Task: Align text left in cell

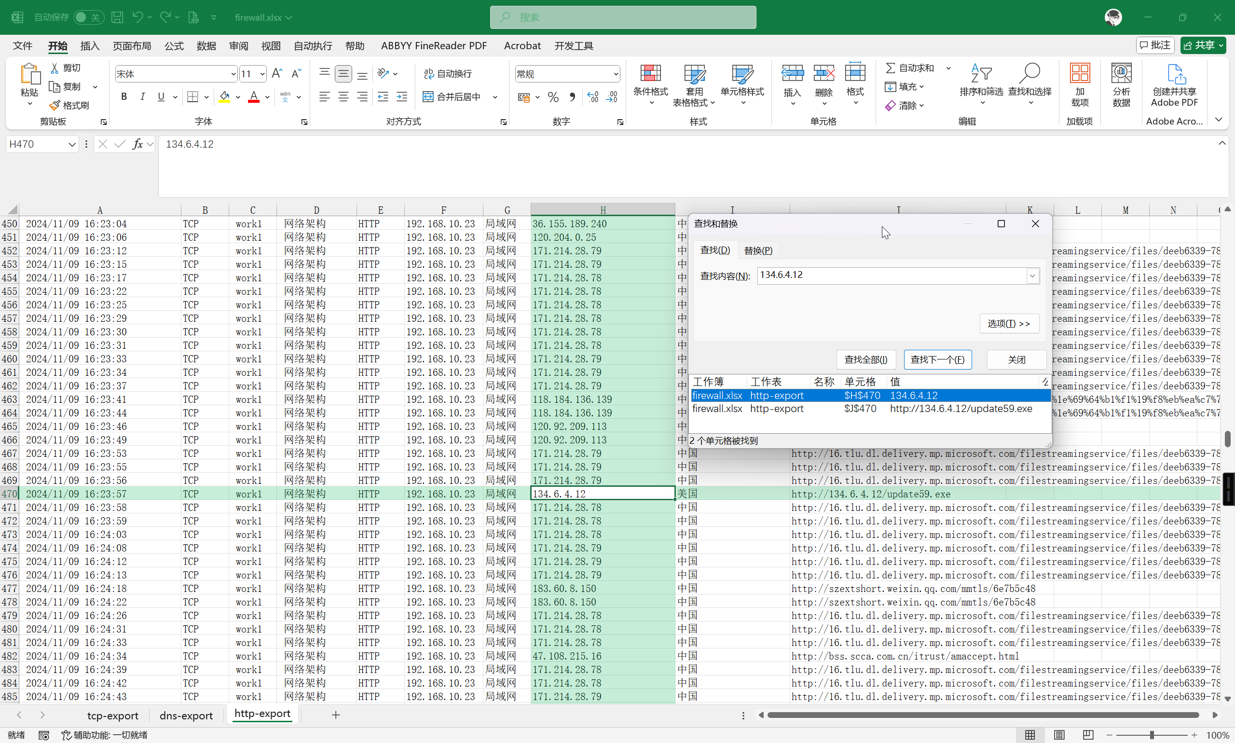Action: (324, 96)
